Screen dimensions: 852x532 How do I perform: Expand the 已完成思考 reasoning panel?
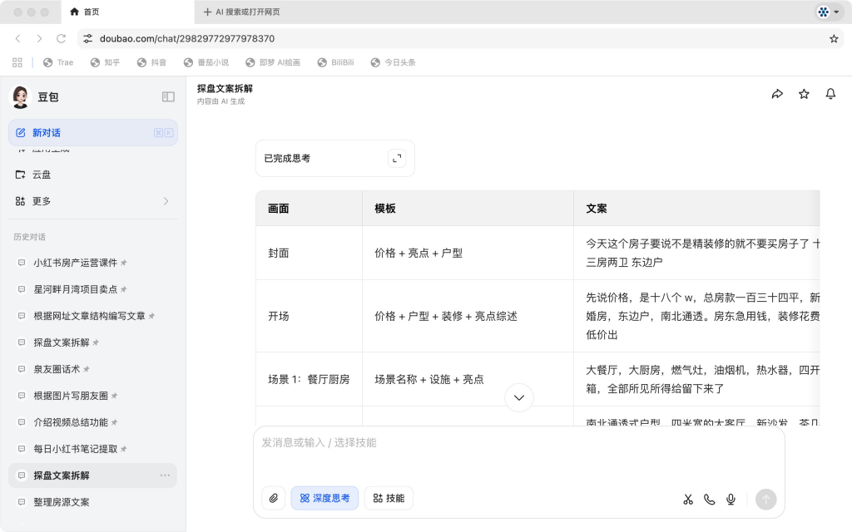pyautogui.click(x=396, y=157)
